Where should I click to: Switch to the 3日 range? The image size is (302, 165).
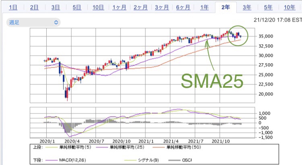pos(56,7)
